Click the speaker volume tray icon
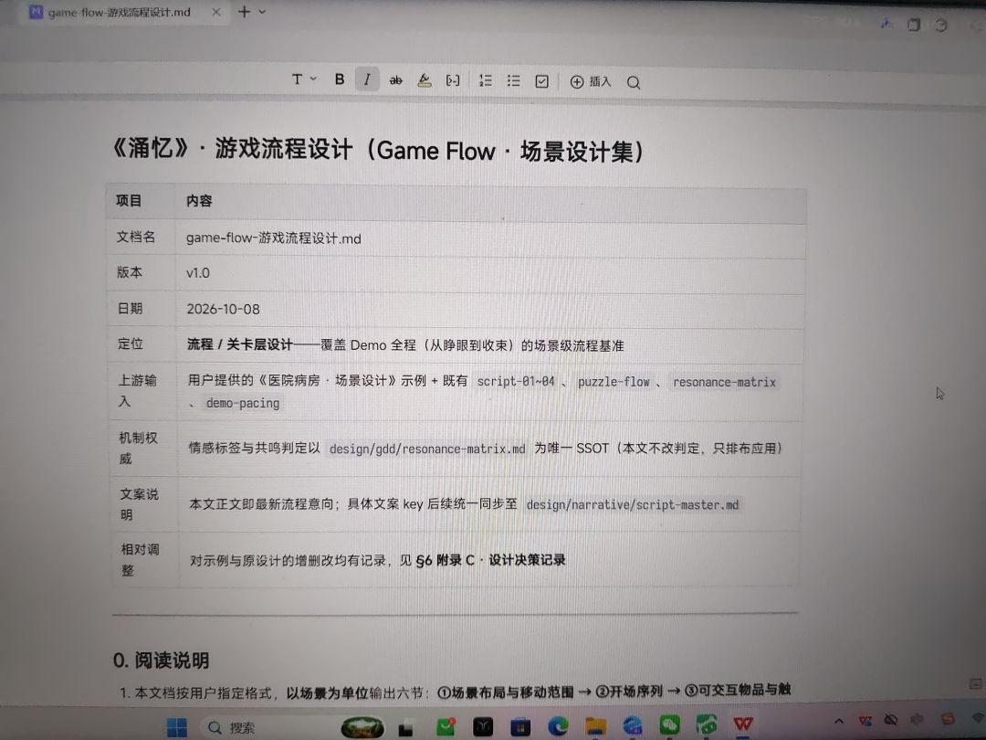 (917, 719)
